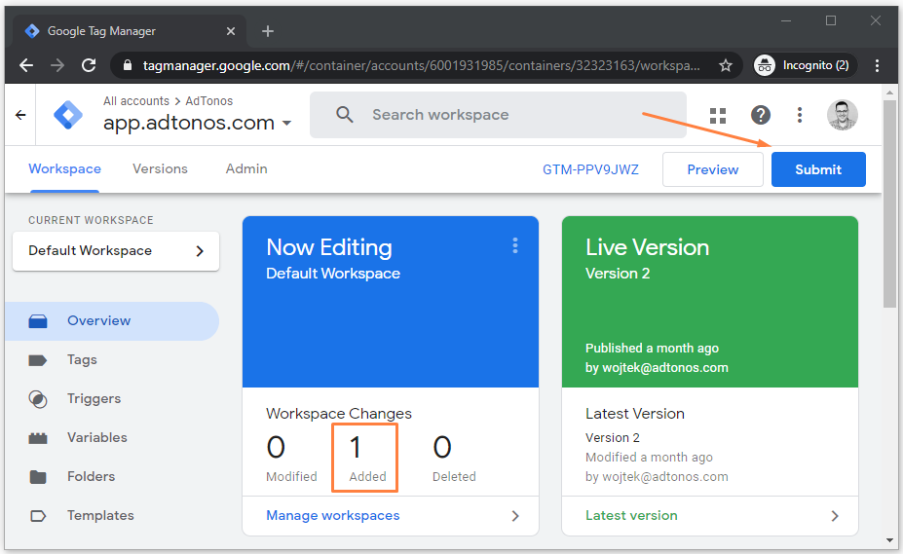Select Overview in the sidebar
The width and height of the screenshot is (903, 554).
[x=112, y=320]
